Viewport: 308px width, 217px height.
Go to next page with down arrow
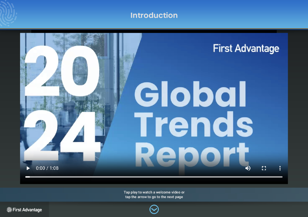154,209
